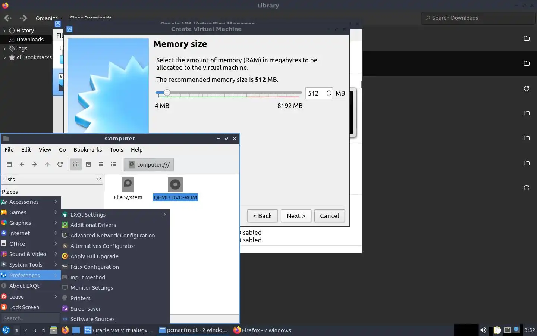Expand History in Library sidebar

(4, 31)
